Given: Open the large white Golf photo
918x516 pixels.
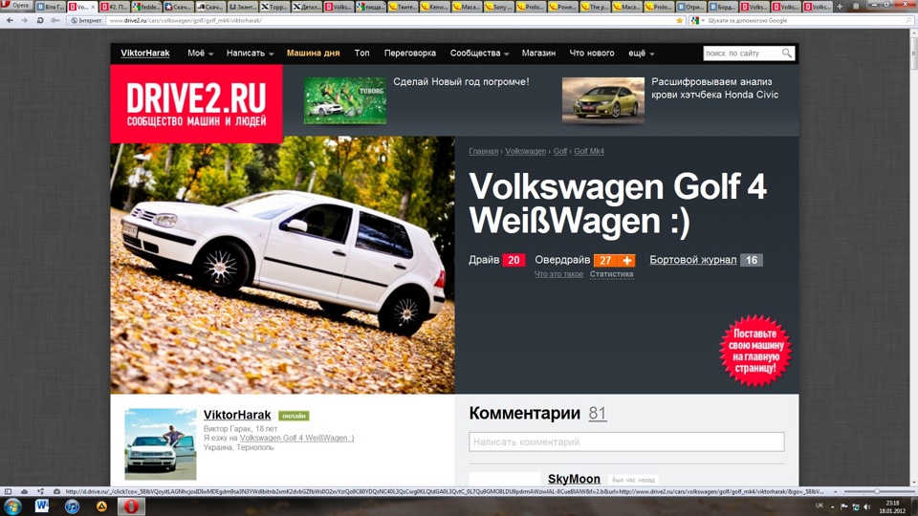Looking at the screenshot, I should 282,265.
